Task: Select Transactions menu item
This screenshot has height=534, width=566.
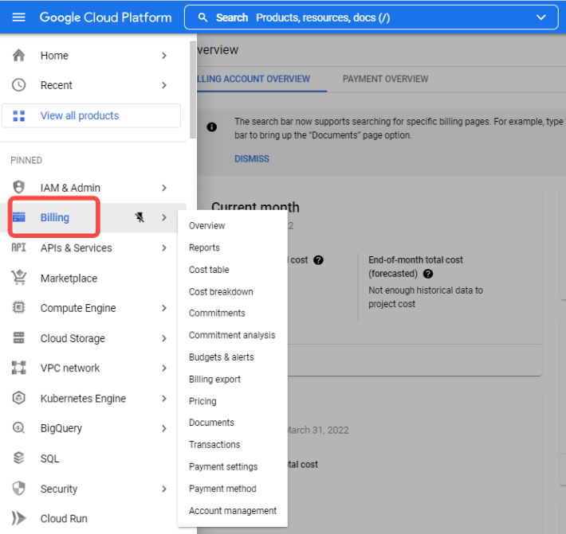Action: pyautogui.click(x=214, y=444)
